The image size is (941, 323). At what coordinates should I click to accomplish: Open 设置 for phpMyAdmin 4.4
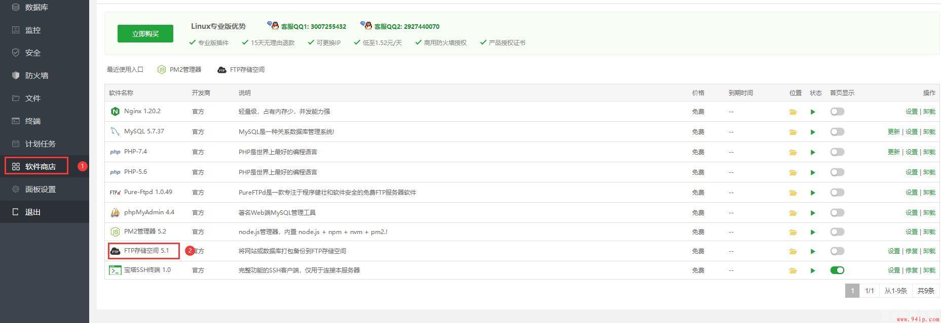coord(911,213)
